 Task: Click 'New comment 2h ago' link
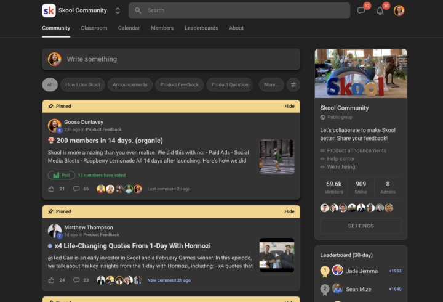point(169,280)
